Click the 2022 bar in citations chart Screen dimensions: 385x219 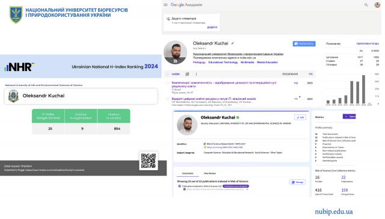(351, 92)
